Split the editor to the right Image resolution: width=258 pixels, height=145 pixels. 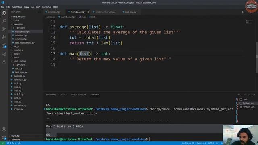point(250,12)
